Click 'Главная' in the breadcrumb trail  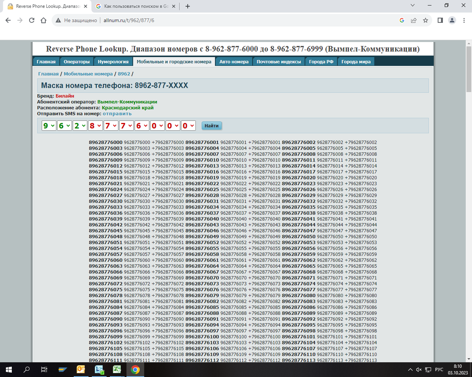pyautogui.click(x=48, y=74)
